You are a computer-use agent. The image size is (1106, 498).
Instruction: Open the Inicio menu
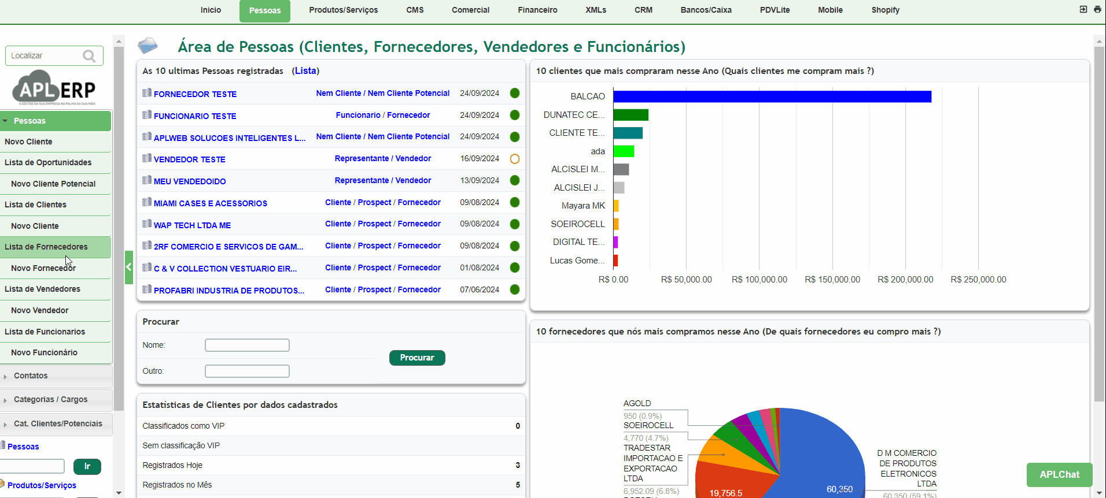(x=211, y=10)
